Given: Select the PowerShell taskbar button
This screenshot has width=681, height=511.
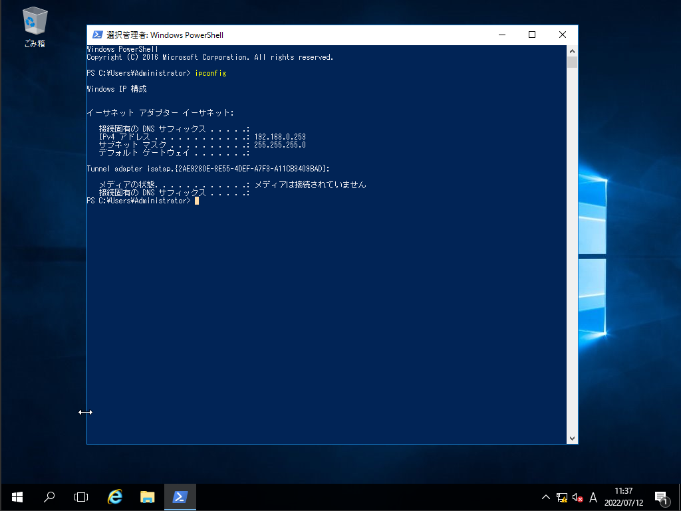Looking at the screenshot, I should point(180,497).
